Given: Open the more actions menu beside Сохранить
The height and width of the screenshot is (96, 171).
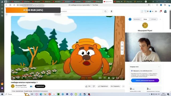Looking at the screenshot, I should (123, 86).
